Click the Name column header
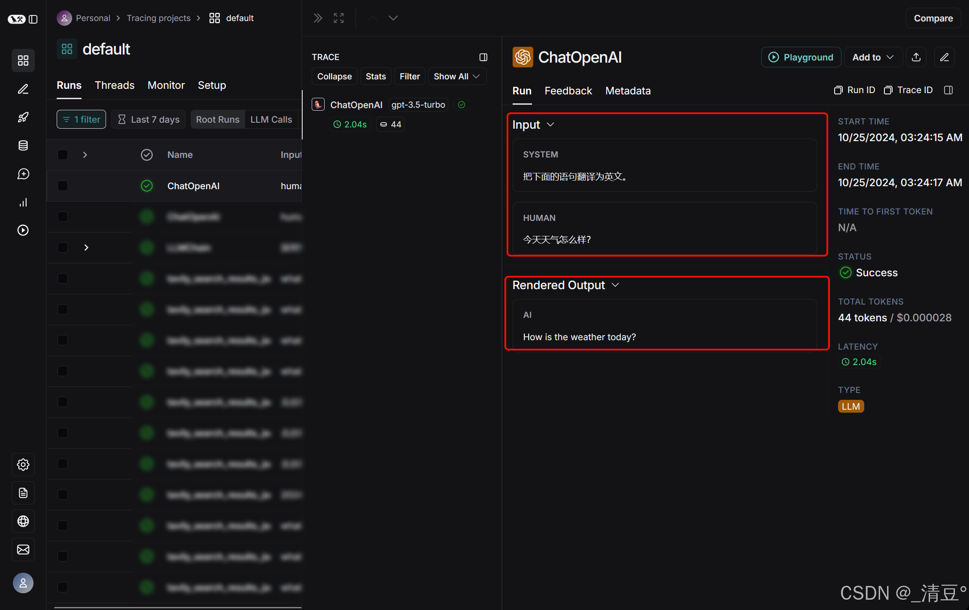The height and width of the screenshot is (610, 969). (x=180, y=155)
